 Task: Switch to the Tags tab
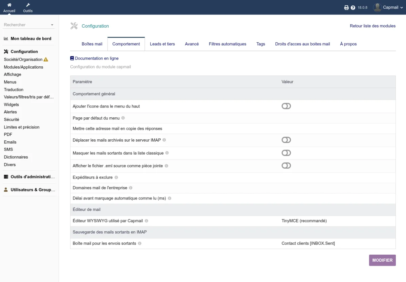(261, 44)
